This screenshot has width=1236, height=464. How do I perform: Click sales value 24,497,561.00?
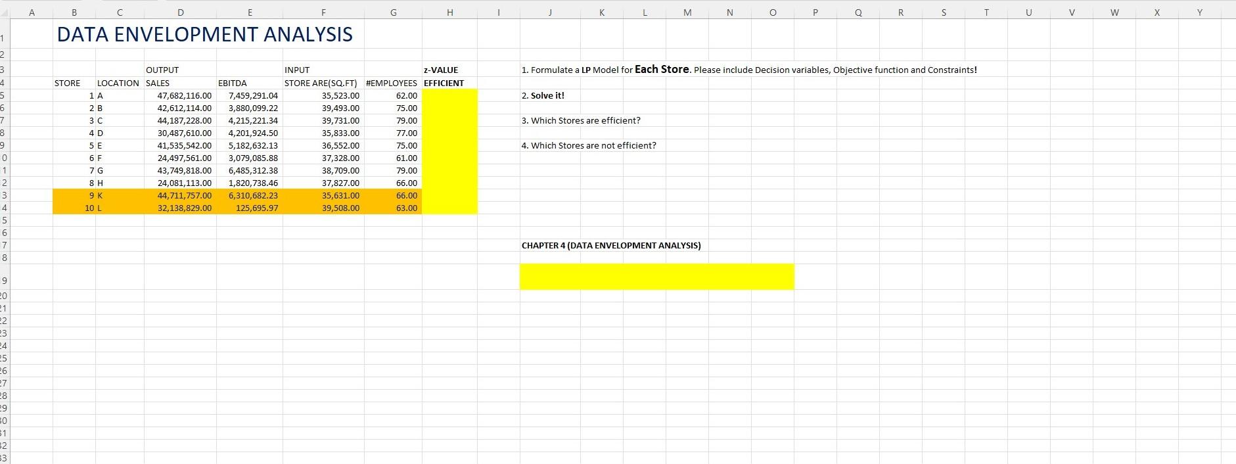(185, 158)
